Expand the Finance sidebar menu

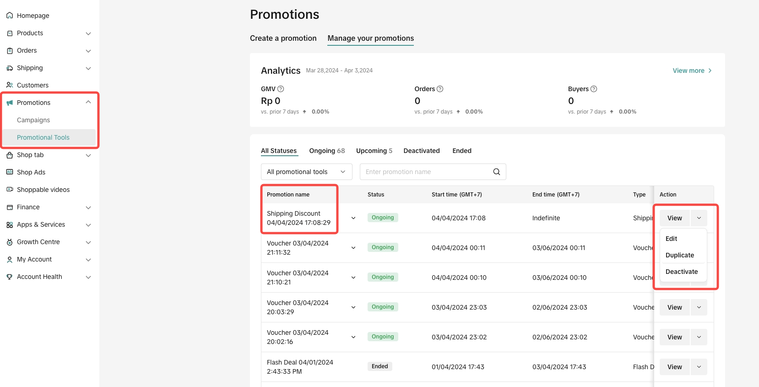pyautogui.click(x=88, y=207)
